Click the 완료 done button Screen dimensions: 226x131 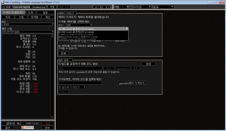pyautogui.click(x=63, y=53)
